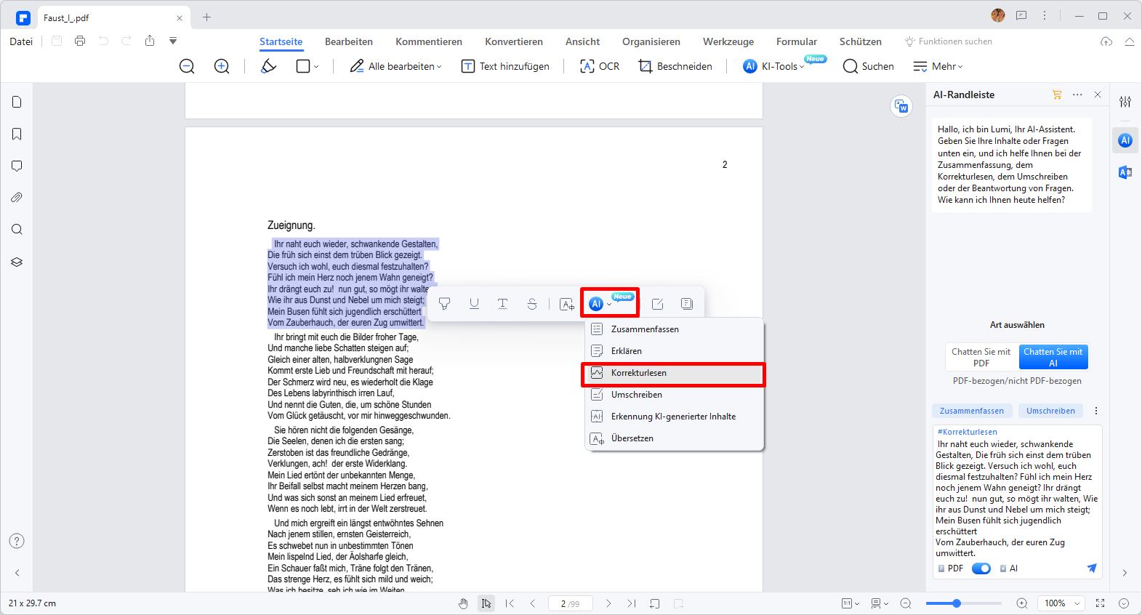Click the Zusammenfassen chip in AI panel
The width and height of the screenshot is (1142, 615).
[972, 411]
